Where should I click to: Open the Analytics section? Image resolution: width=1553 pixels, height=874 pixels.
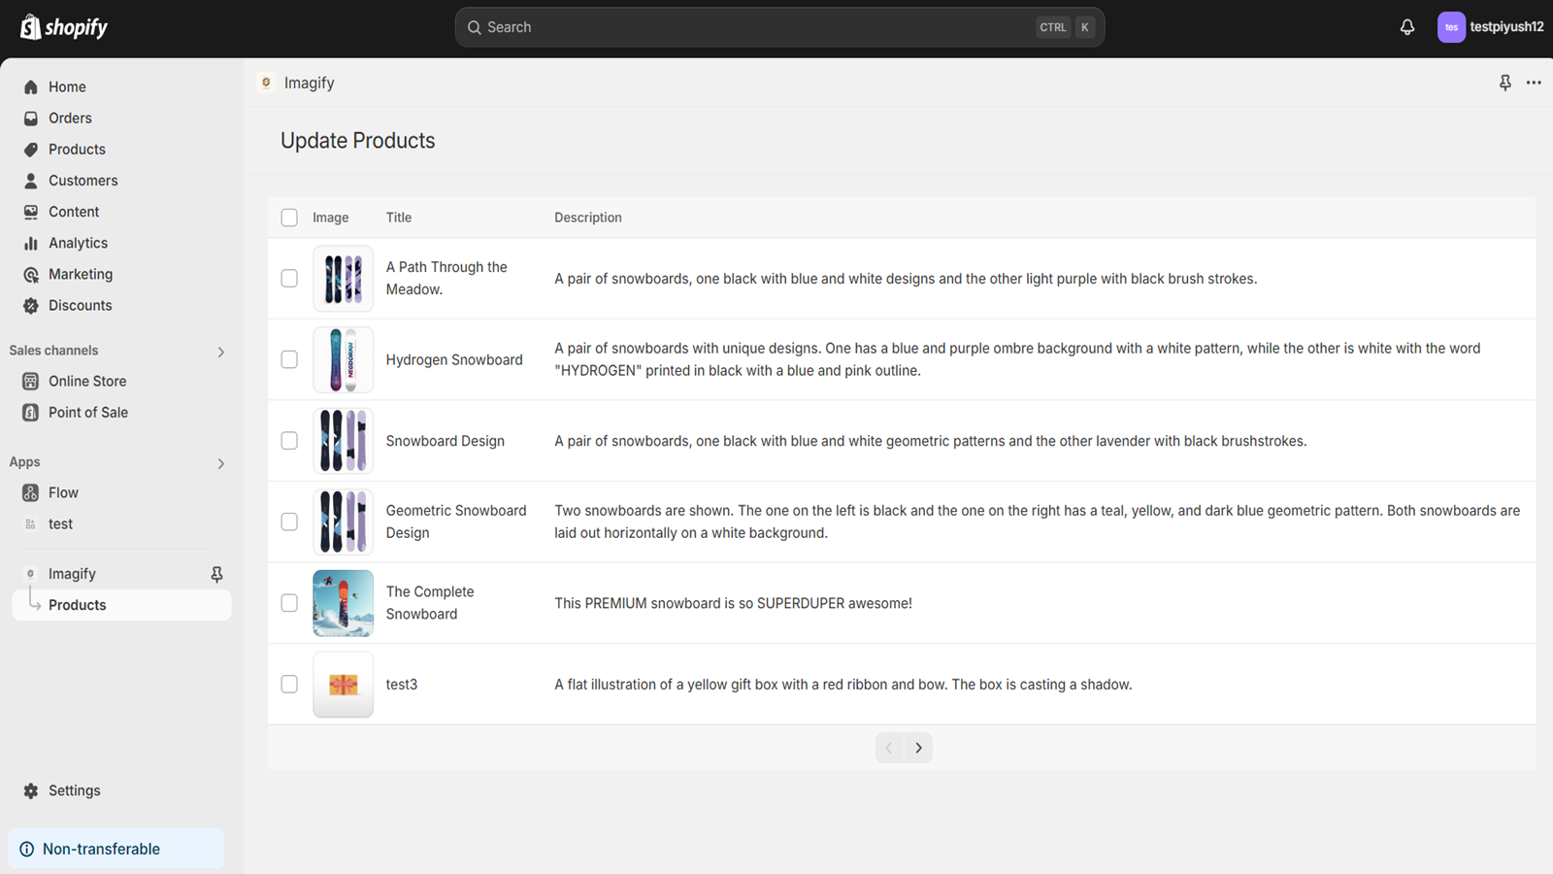78,243
